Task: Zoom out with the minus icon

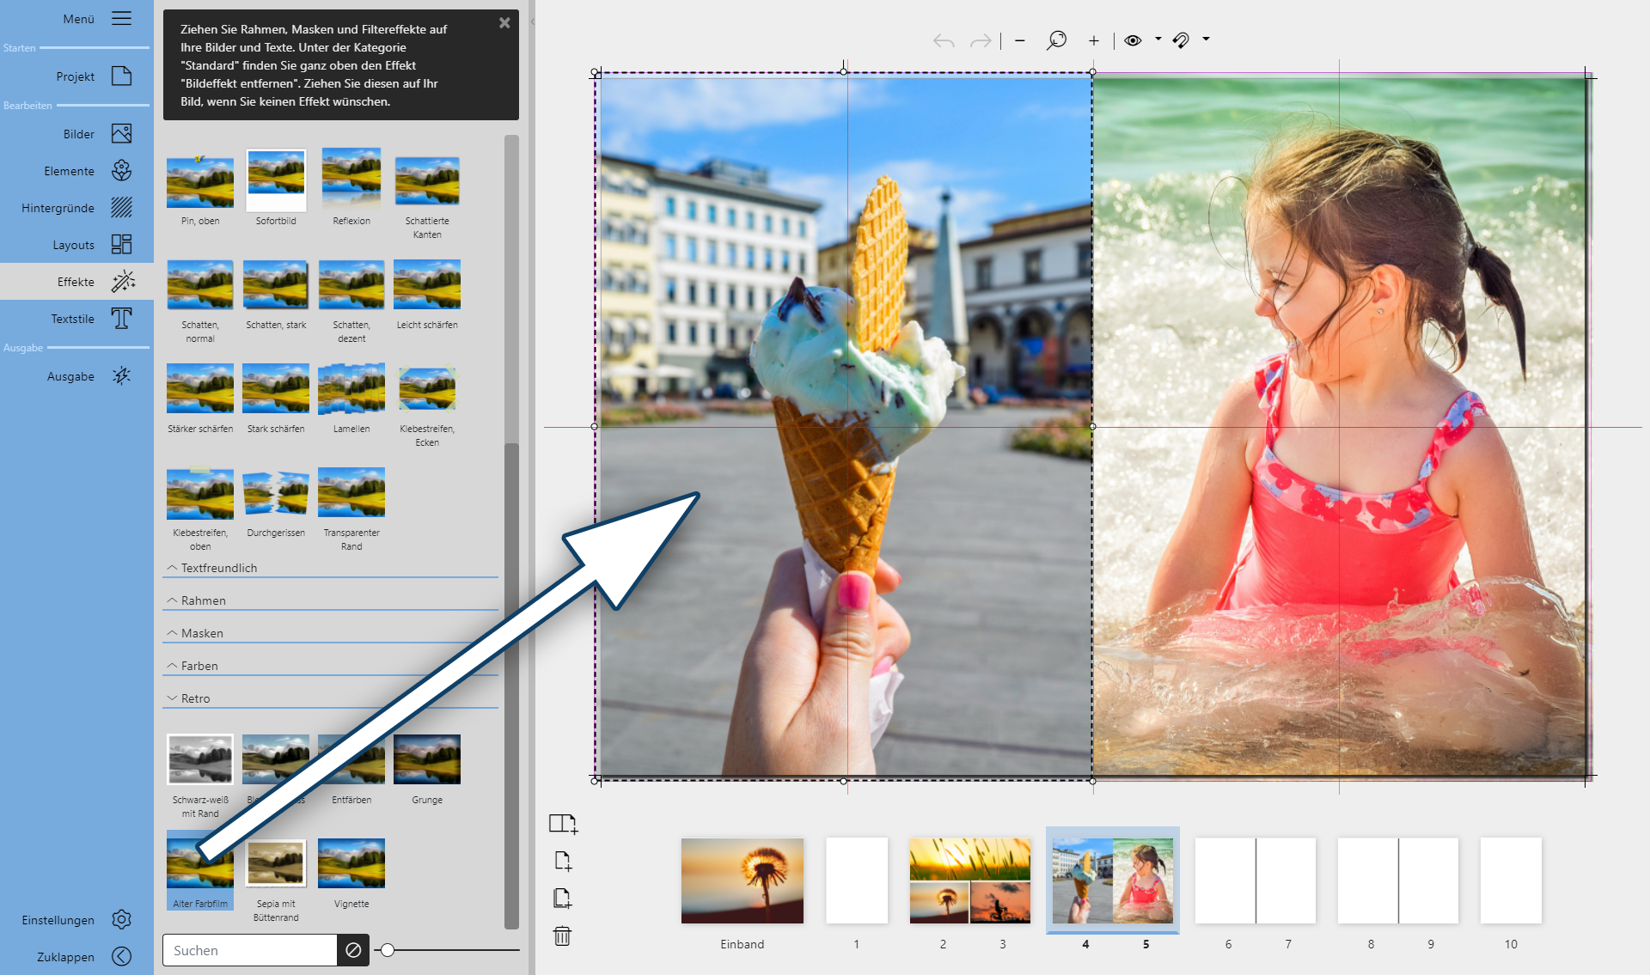Action: coord(1019,40)
